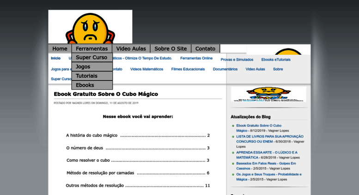
Task: Visit Ebooks eTutoriais link
Action: [276, 59]
